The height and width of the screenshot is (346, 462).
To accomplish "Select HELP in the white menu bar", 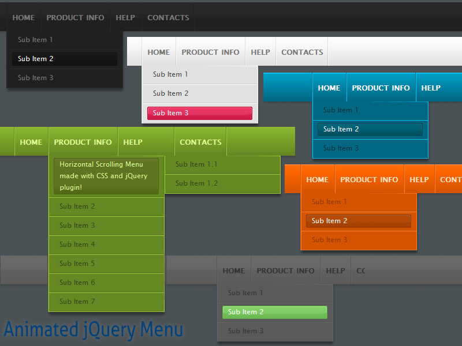I will [x=260, y=52].
